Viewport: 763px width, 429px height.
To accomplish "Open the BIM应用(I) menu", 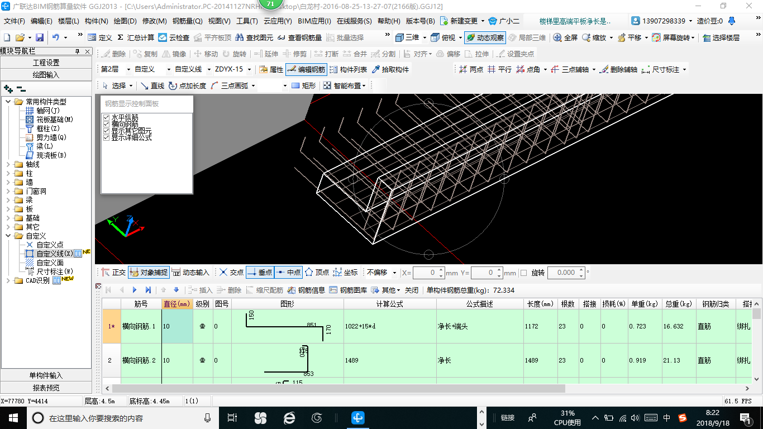I will click(314, 21).
